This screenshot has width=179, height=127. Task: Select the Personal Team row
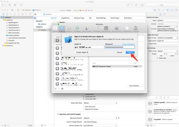(117, 66)
